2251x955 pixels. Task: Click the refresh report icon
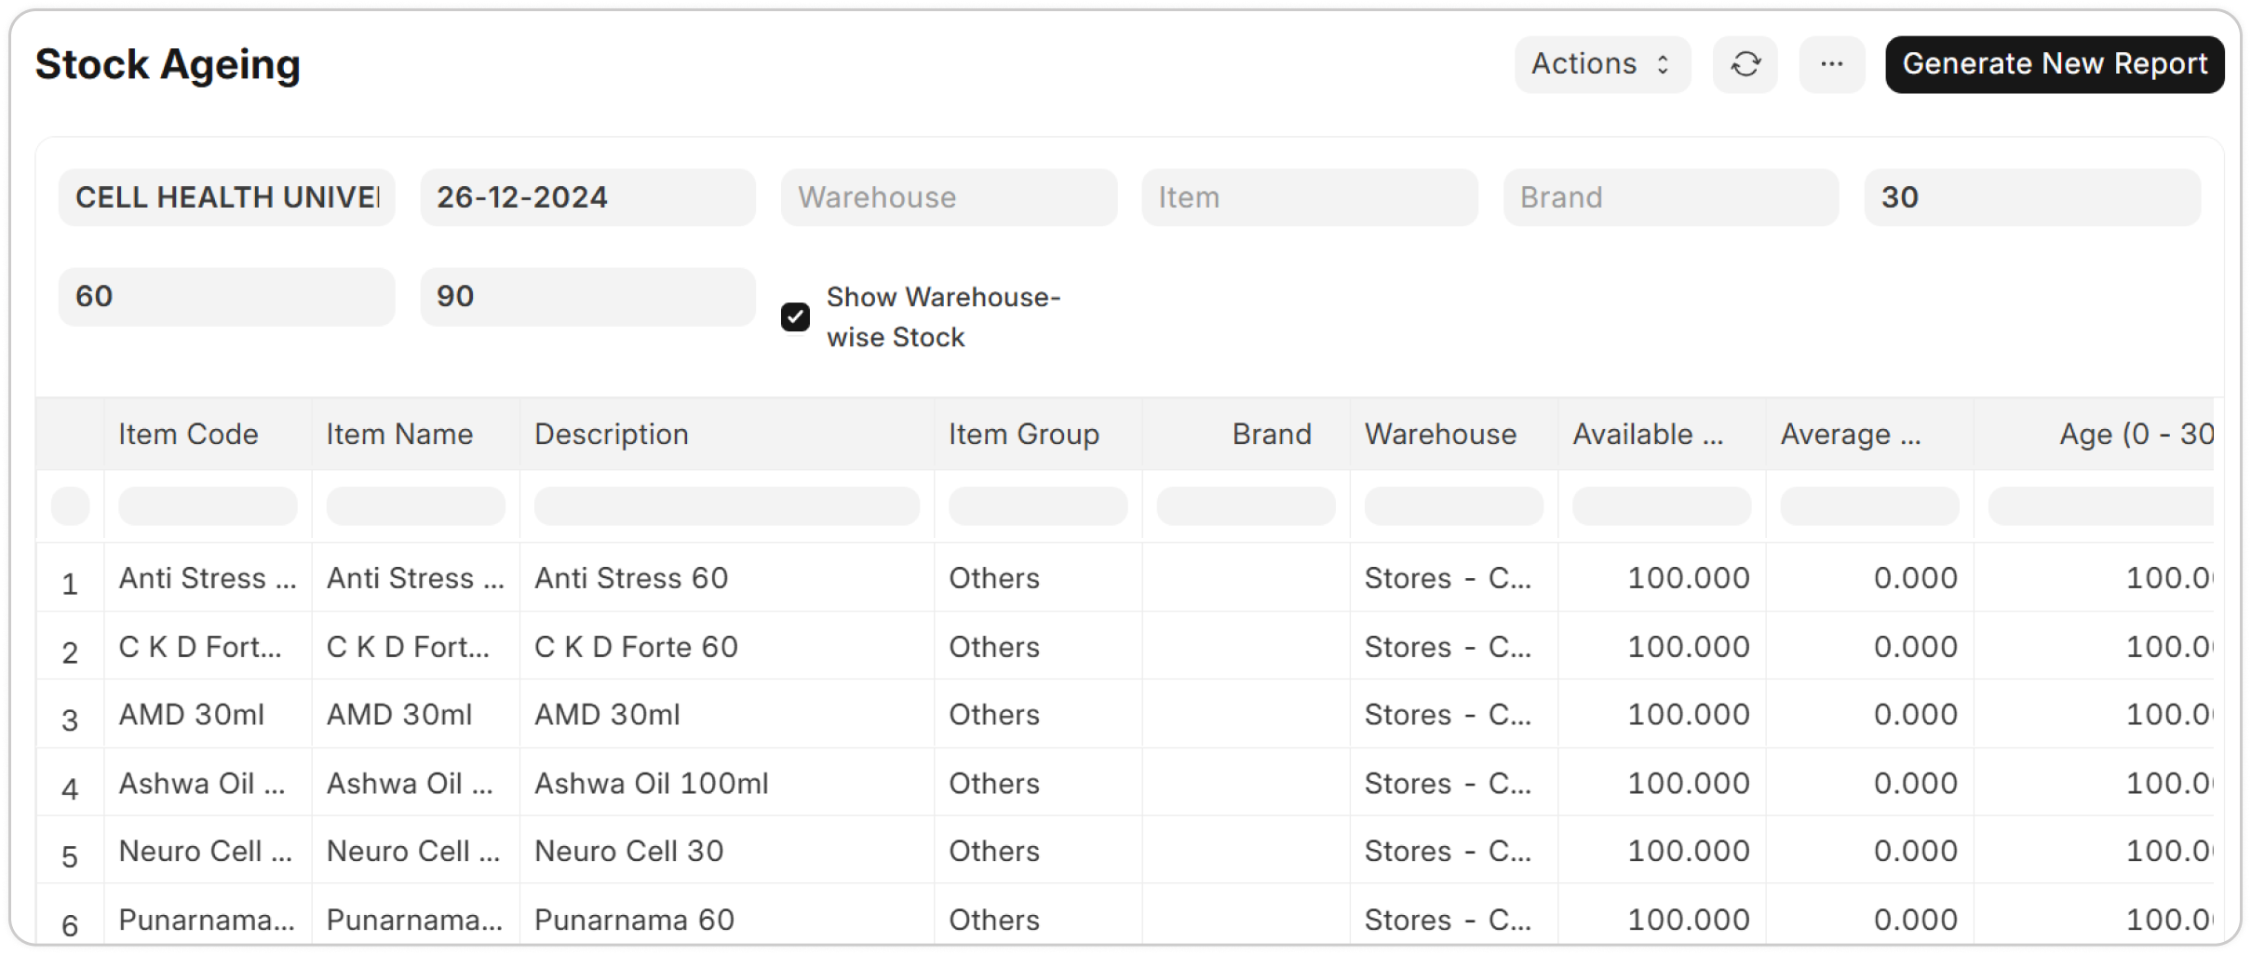pyautogui.click(x=1745, y=64)
